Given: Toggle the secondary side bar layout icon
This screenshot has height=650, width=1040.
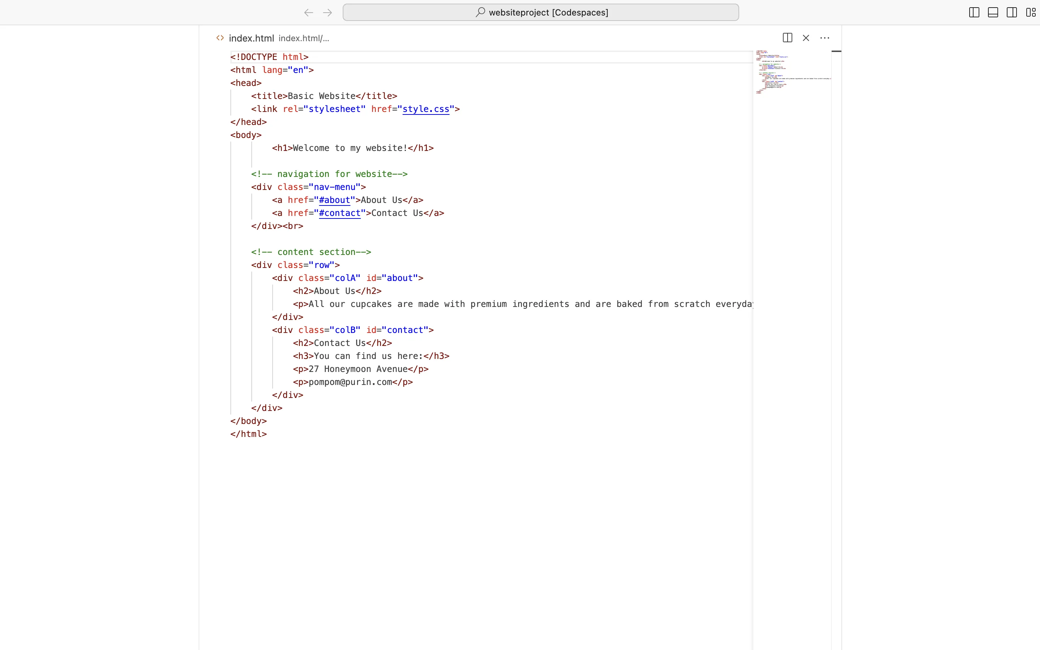Looking at the screenshot, I should pos(1011,13).
